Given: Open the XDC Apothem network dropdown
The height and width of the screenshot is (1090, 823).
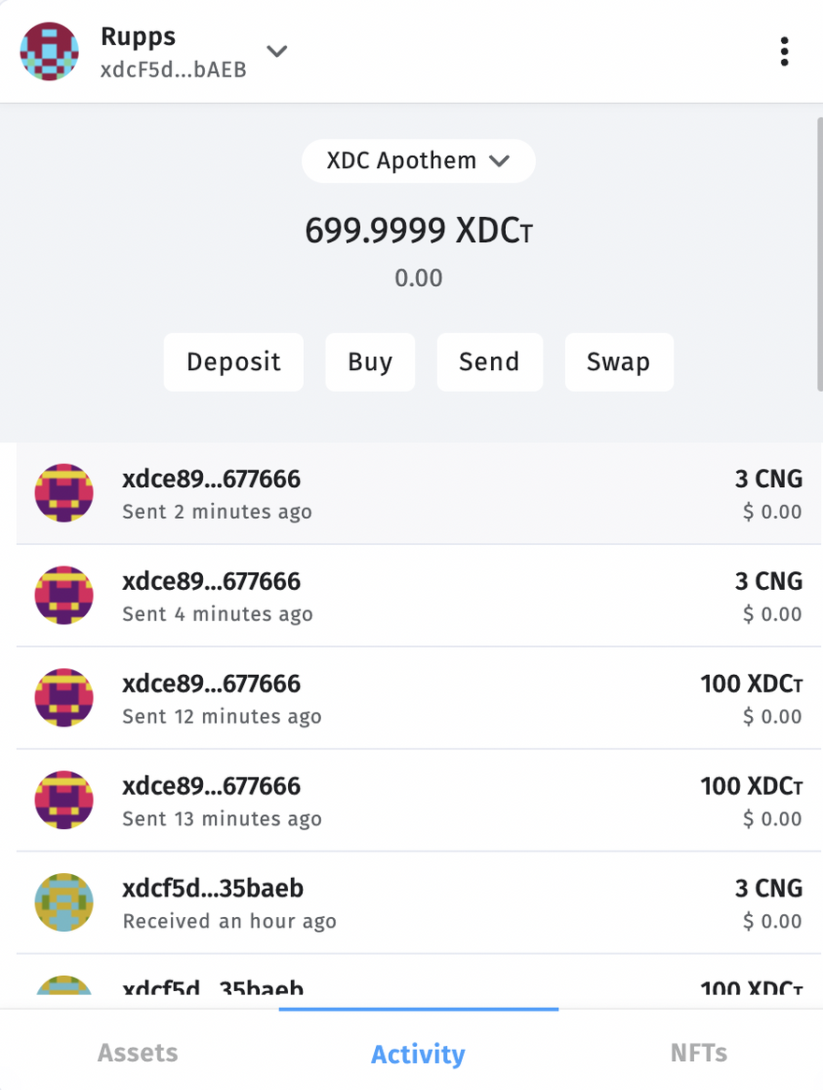Looking at the screenshot, I should coord(418,161).
